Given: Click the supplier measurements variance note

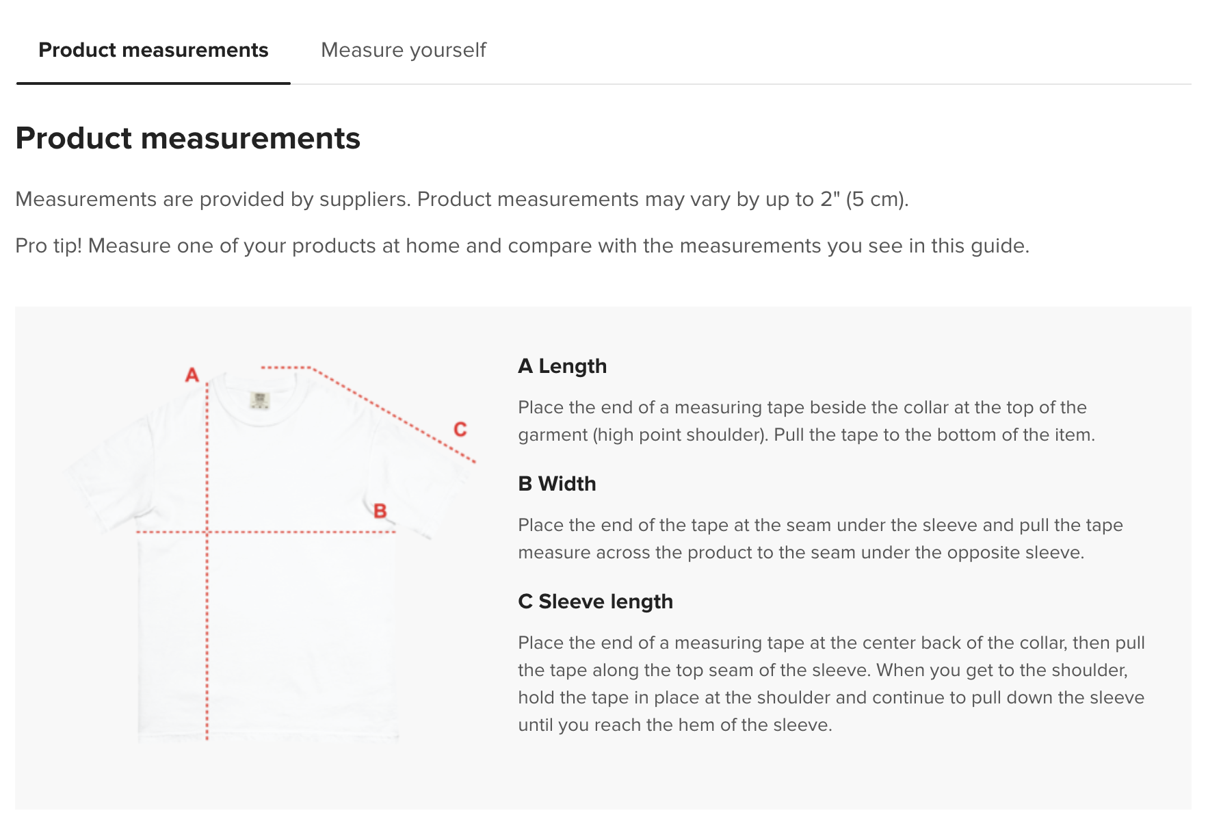Looking at the screenshot, I should [x=462, y=199].
